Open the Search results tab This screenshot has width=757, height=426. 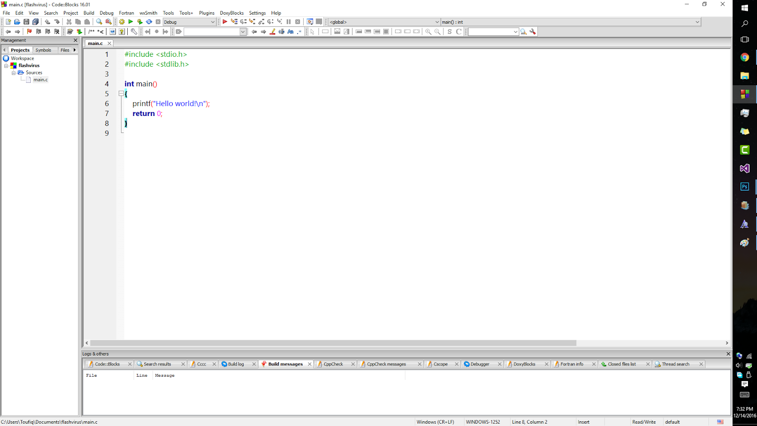pyautogui.click(x=158, y=364)
